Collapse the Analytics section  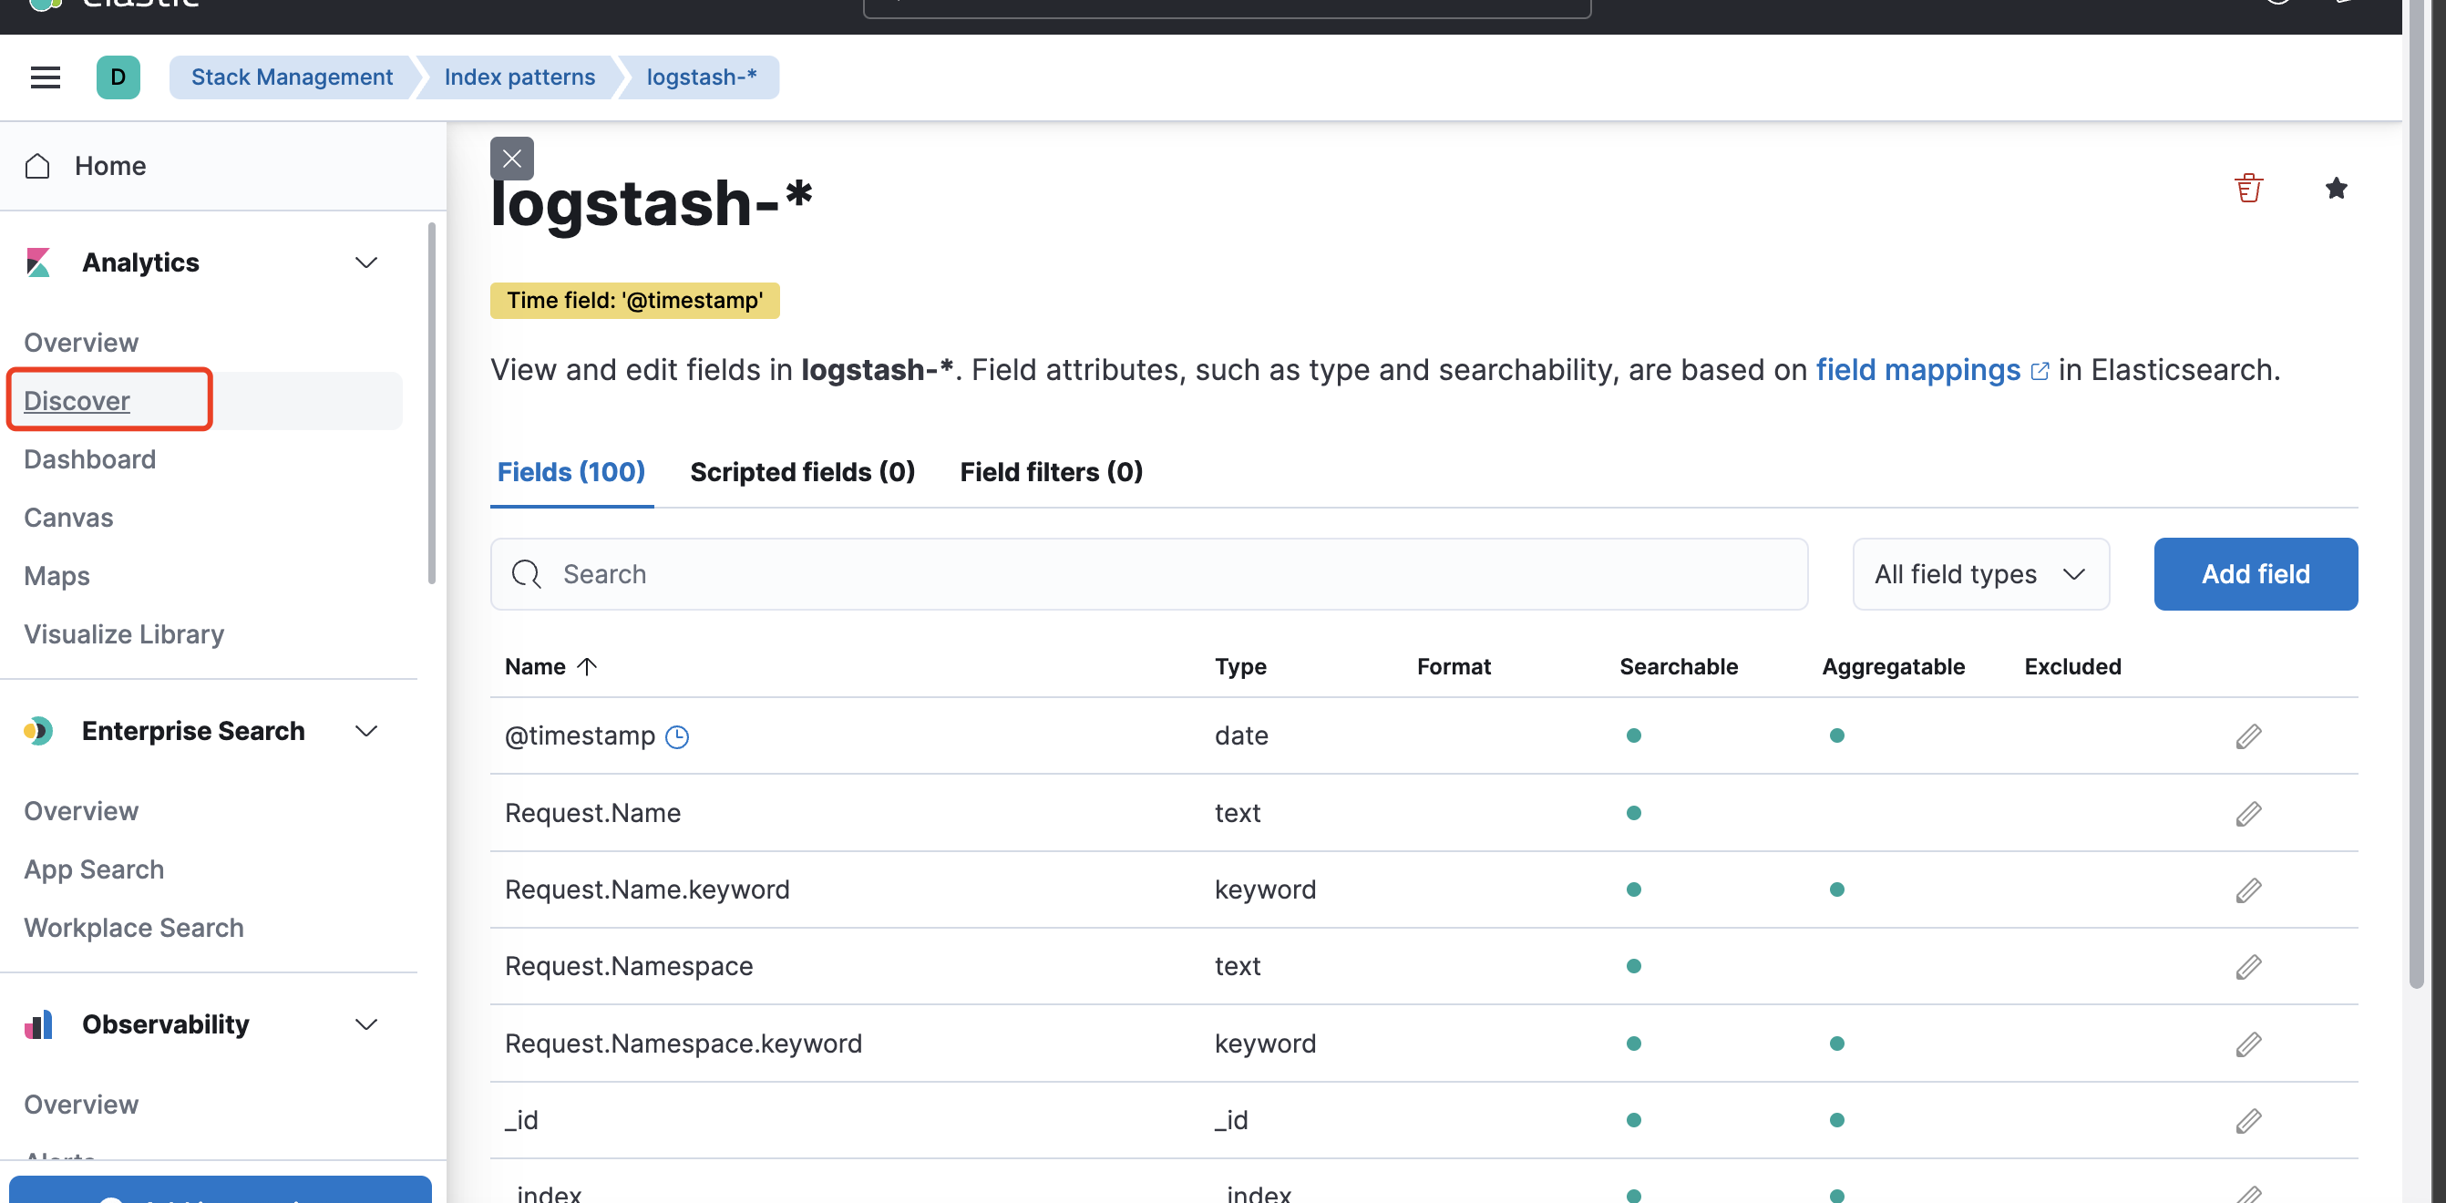(365, 262)
